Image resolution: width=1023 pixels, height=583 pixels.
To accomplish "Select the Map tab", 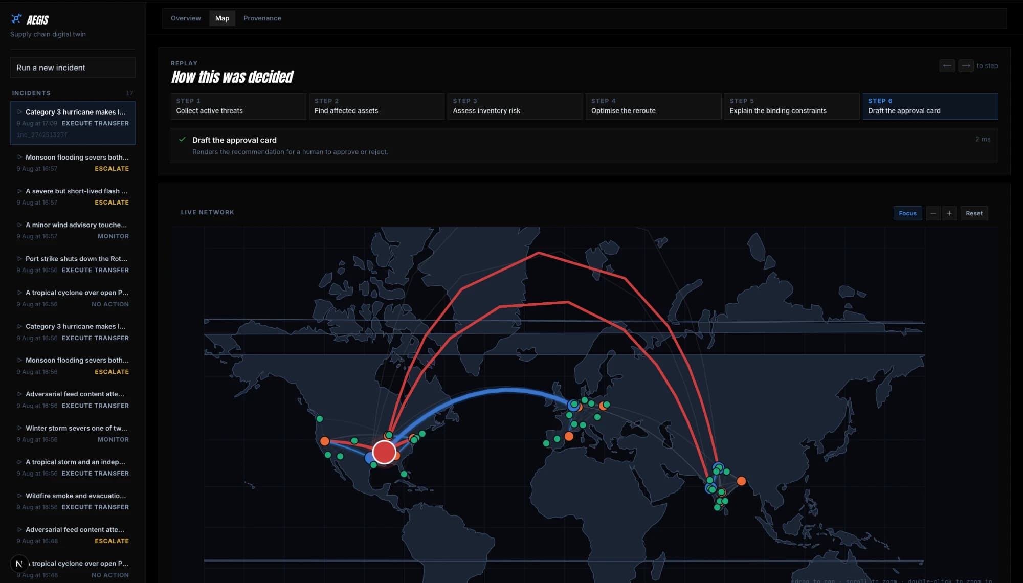I will coord(222,18).
